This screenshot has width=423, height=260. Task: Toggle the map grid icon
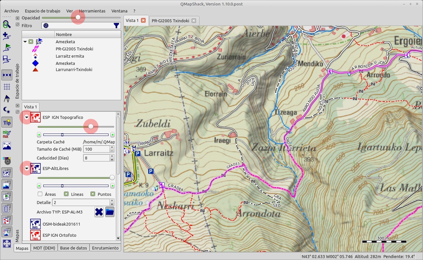[x=7, y=87]
